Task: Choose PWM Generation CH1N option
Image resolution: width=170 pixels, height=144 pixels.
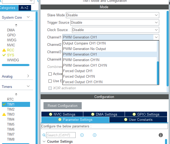Action: tap(110, 60)
